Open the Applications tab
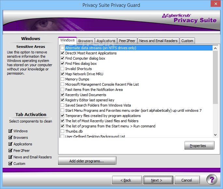223x189 pixels. [106, 41]
